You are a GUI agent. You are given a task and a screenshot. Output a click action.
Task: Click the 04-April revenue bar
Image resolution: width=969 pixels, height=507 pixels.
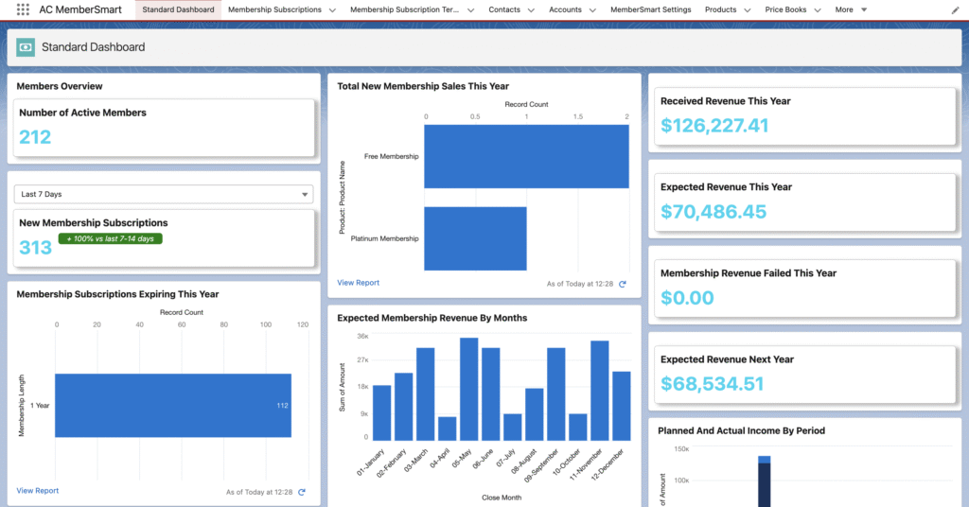(448, 428)
